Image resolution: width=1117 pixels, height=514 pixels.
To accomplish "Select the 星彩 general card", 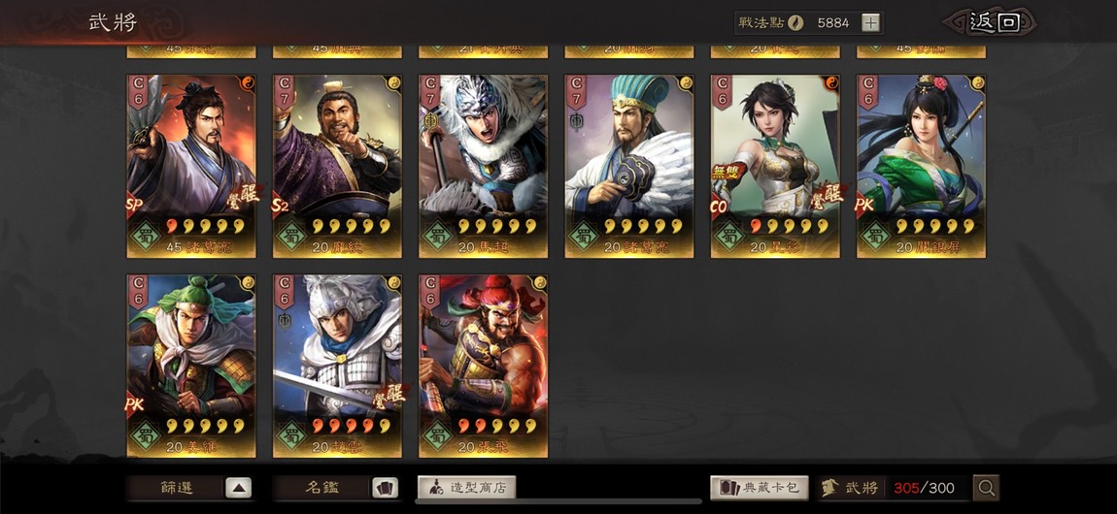I will pos(775,167).
